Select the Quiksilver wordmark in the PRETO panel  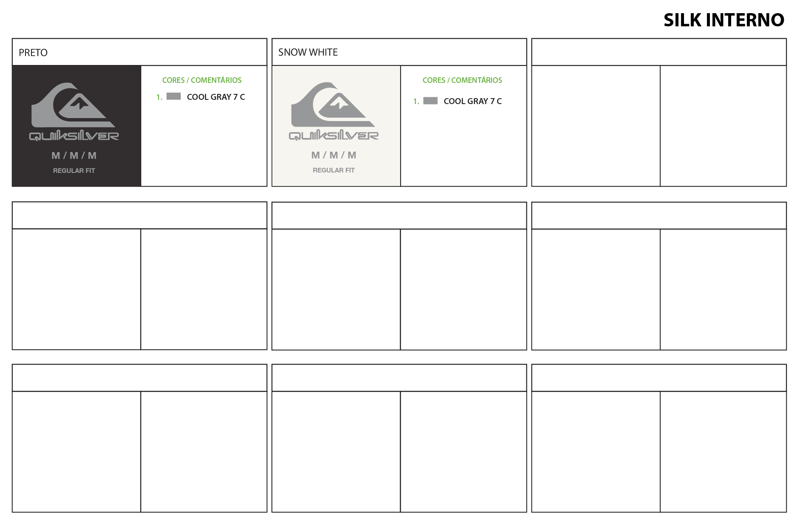point(74,136)
